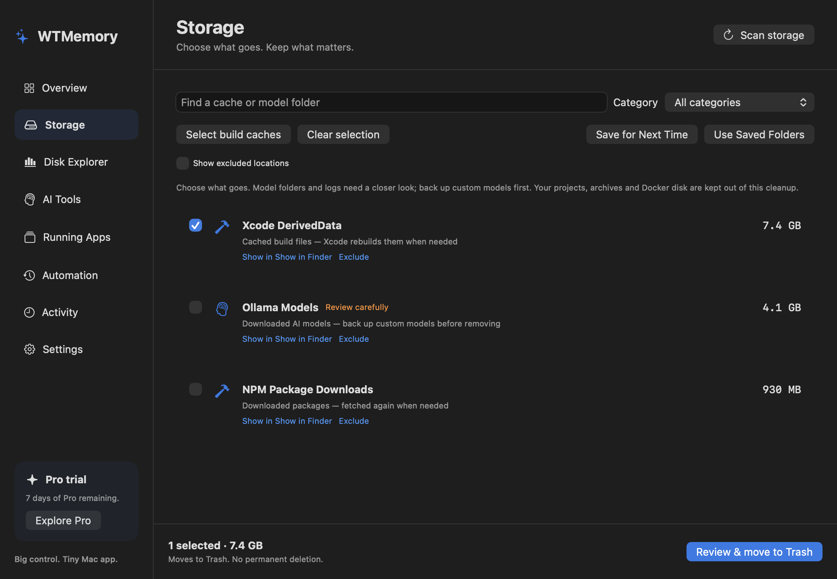Click the WTMemory sparkle logo icon

(x=22, y=36)
